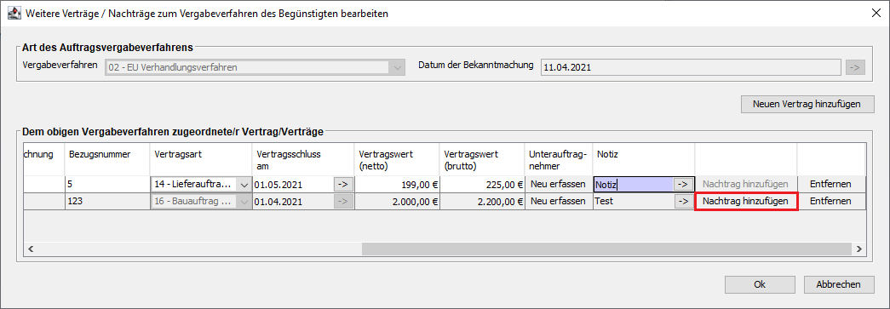This screenshot has width=890, height=309.
Task: Select gross value 225,00 €
Action: coord(482,184)
